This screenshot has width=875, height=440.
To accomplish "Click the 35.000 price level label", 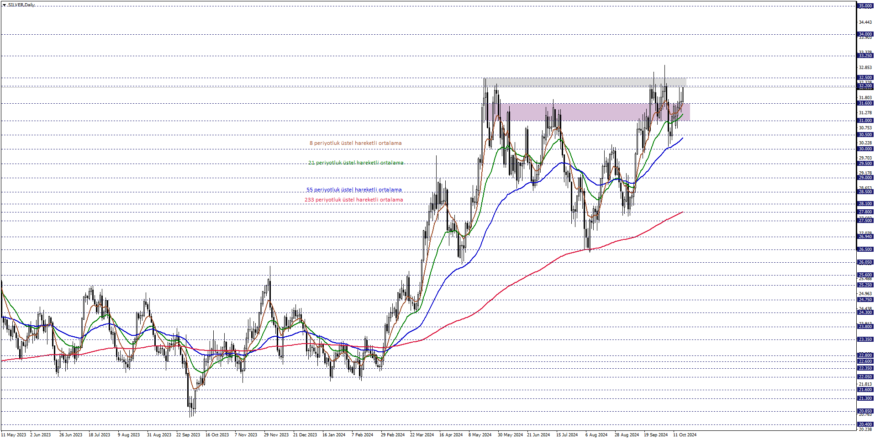I will 865,6.
